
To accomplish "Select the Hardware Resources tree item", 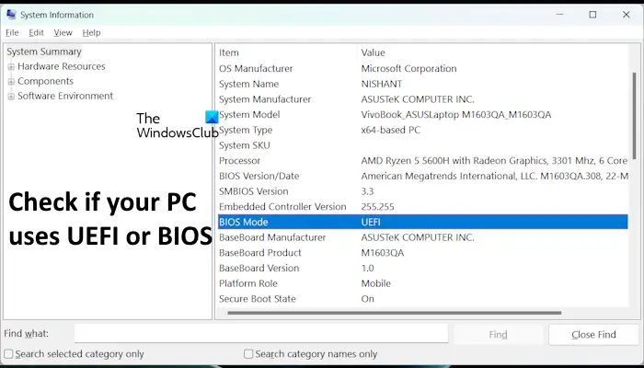I will pos(62,66).
